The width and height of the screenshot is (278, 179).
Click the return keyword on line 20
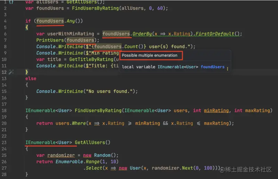click(44, 123)
